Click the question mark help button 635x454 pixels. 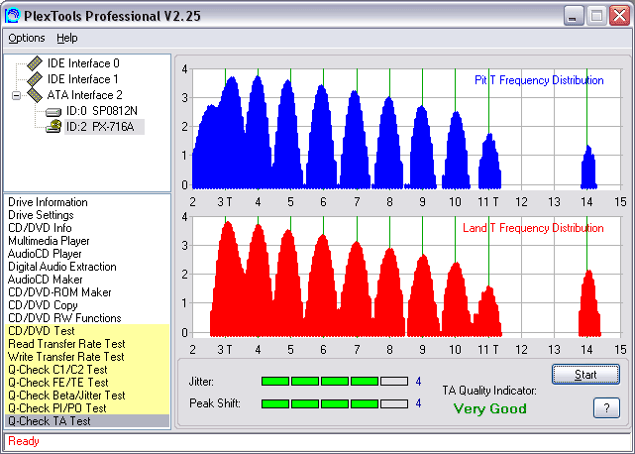click(606, 407)
